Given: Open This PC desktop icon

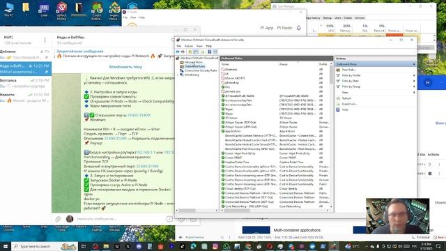Looking at the screenshot, I should coord(9,9).
